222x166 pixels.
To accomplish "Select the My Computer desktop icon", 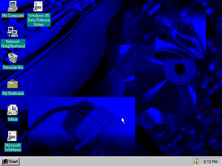I will pos(13,6).
